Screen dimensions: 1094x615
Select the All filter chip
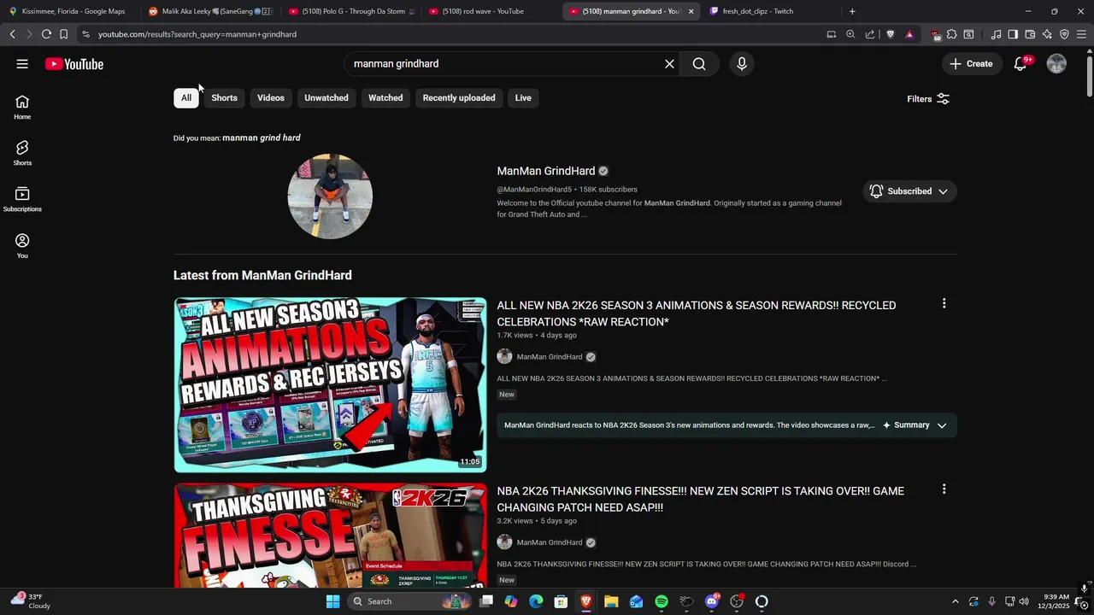(x=186, y=97)
